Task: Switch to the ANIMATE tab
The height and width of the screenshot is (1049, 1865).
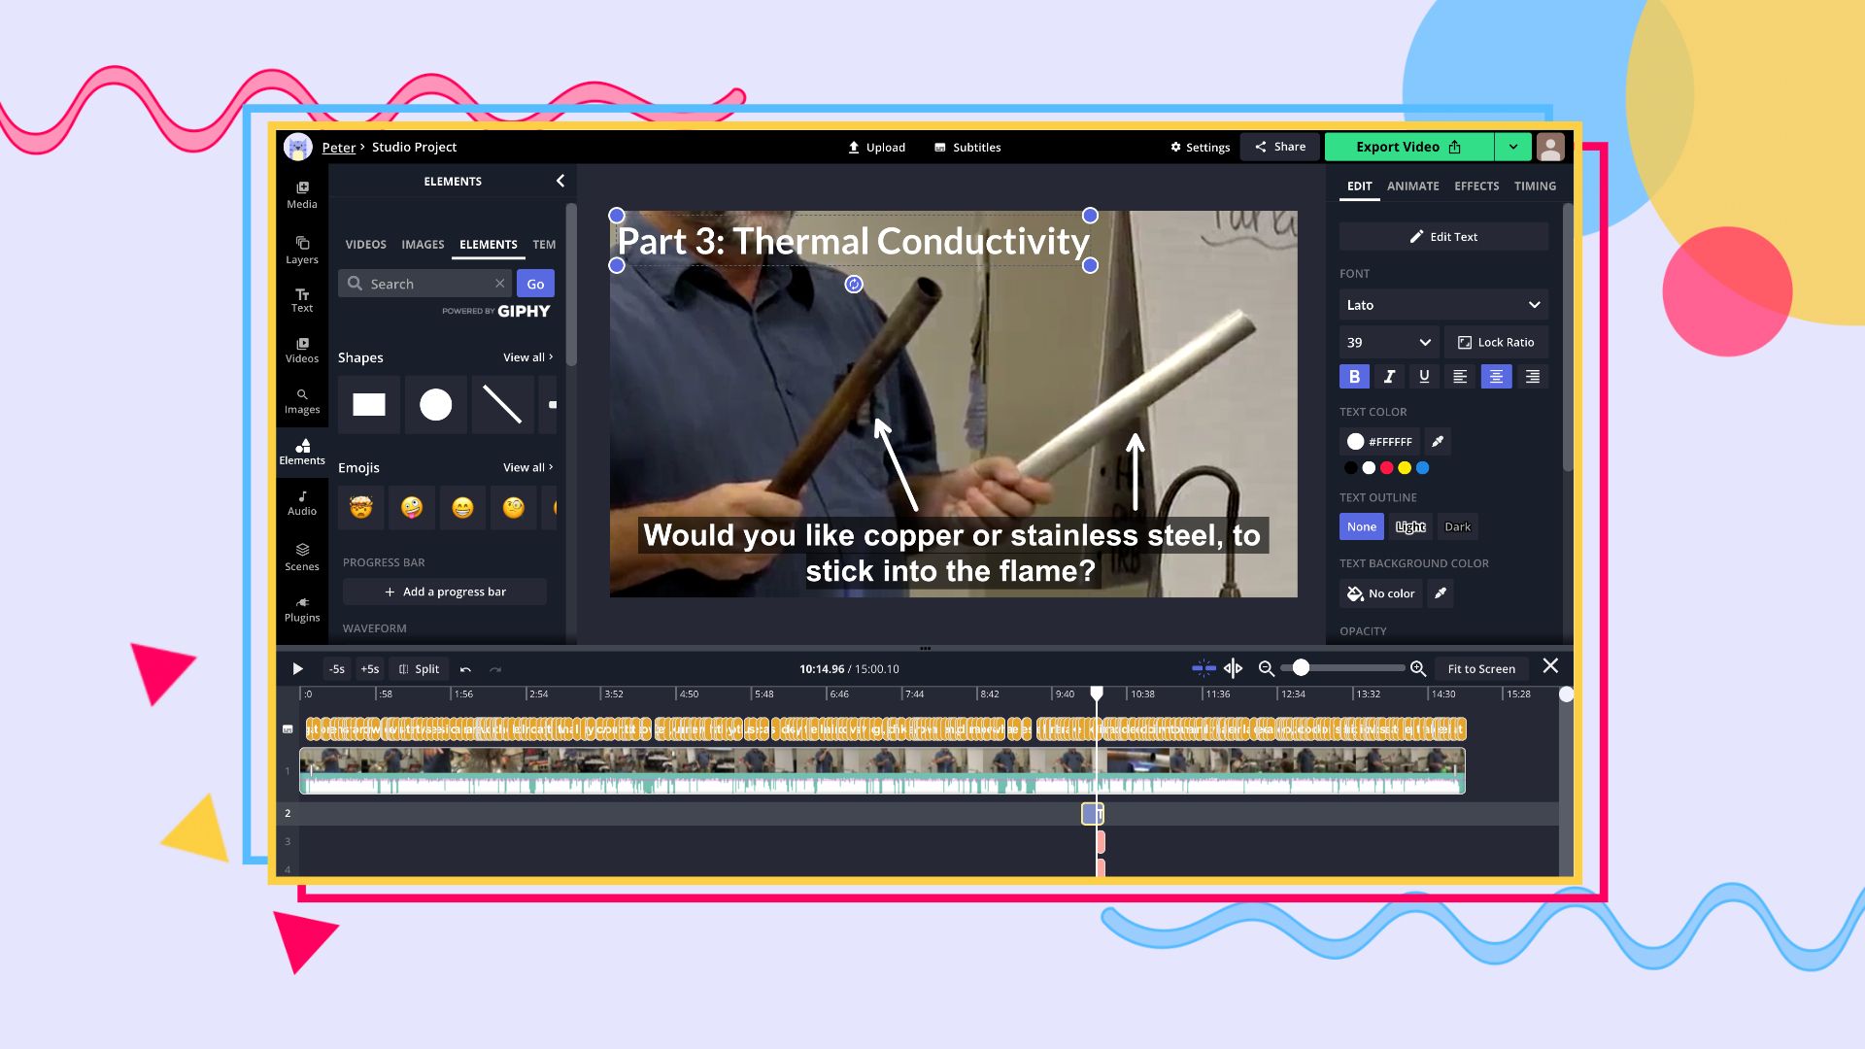Action: [1412, 186]
